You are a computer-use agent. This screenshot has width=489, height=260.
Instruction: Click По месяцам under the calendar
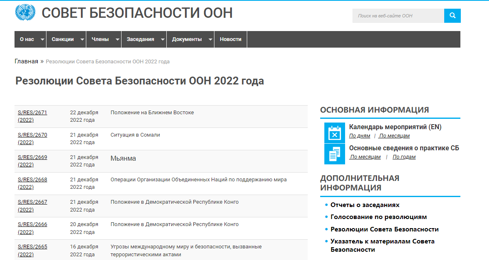click(394, 136)
